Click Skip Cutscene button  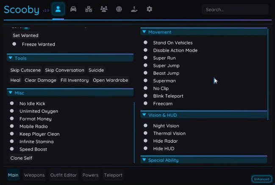tap(25, 70)
